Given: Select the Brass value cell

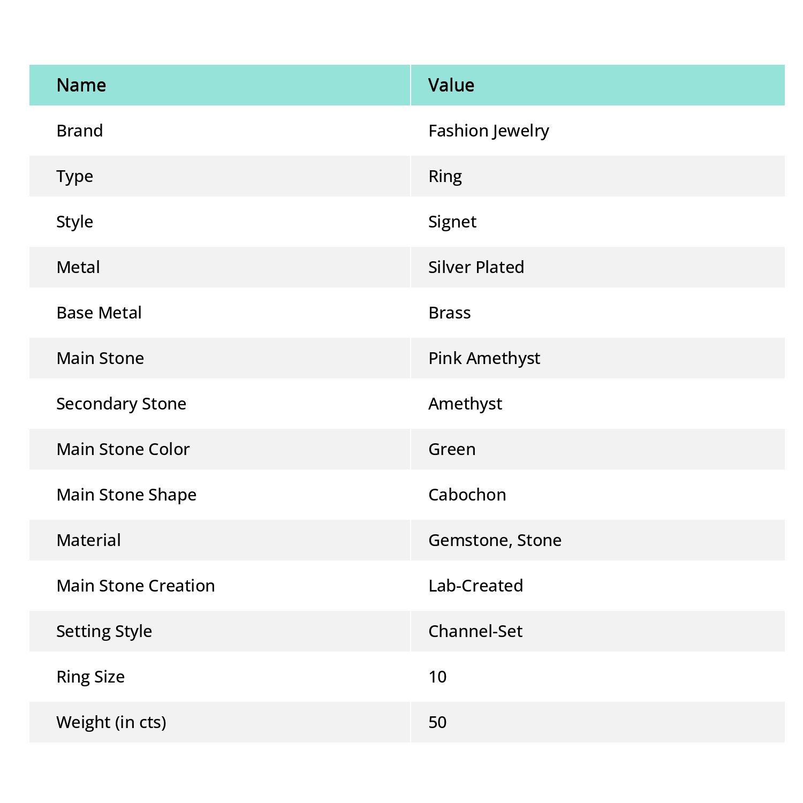Looking at the screenshot, I should point(449,313).
